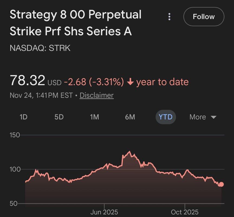This screenshot has width=234, height=217.
Task: Open the Disclaimer link
Action: pyautogui.click(x=96, y=95)
